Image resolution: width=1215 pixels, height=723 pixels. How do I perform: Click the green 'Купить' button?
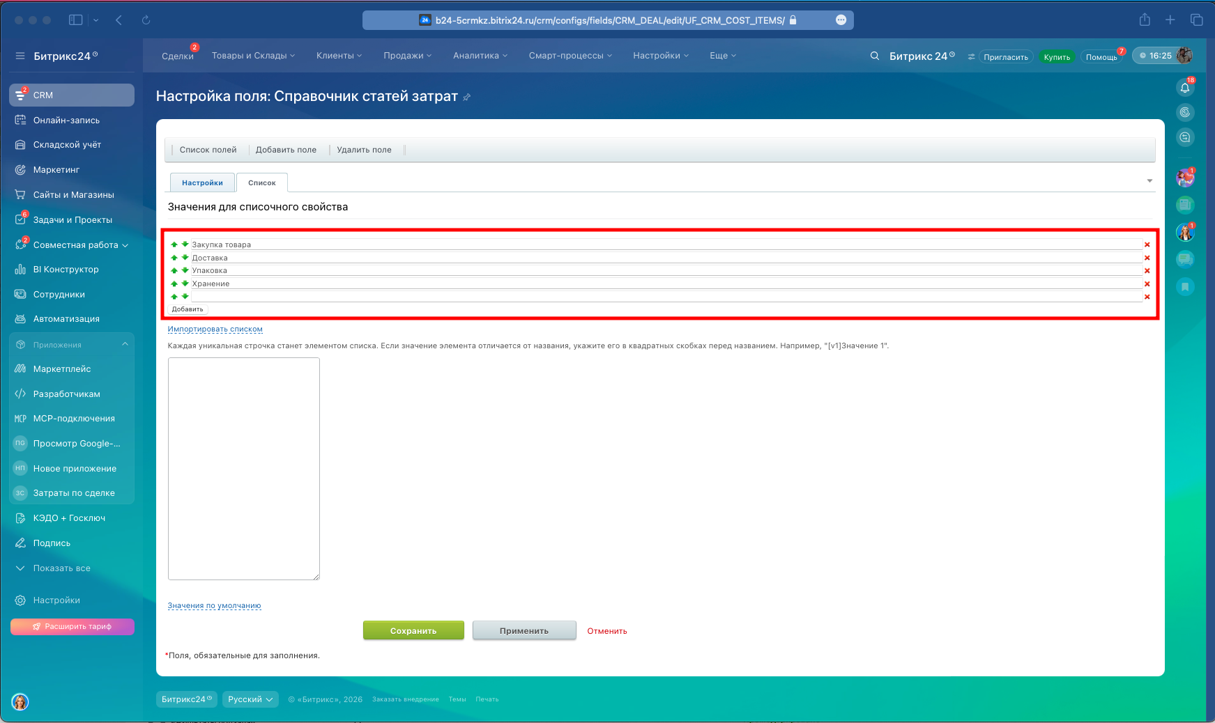point(1057,57)
